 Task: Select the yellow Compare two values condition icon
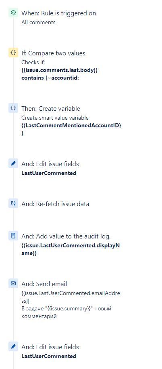click(13, 53)
